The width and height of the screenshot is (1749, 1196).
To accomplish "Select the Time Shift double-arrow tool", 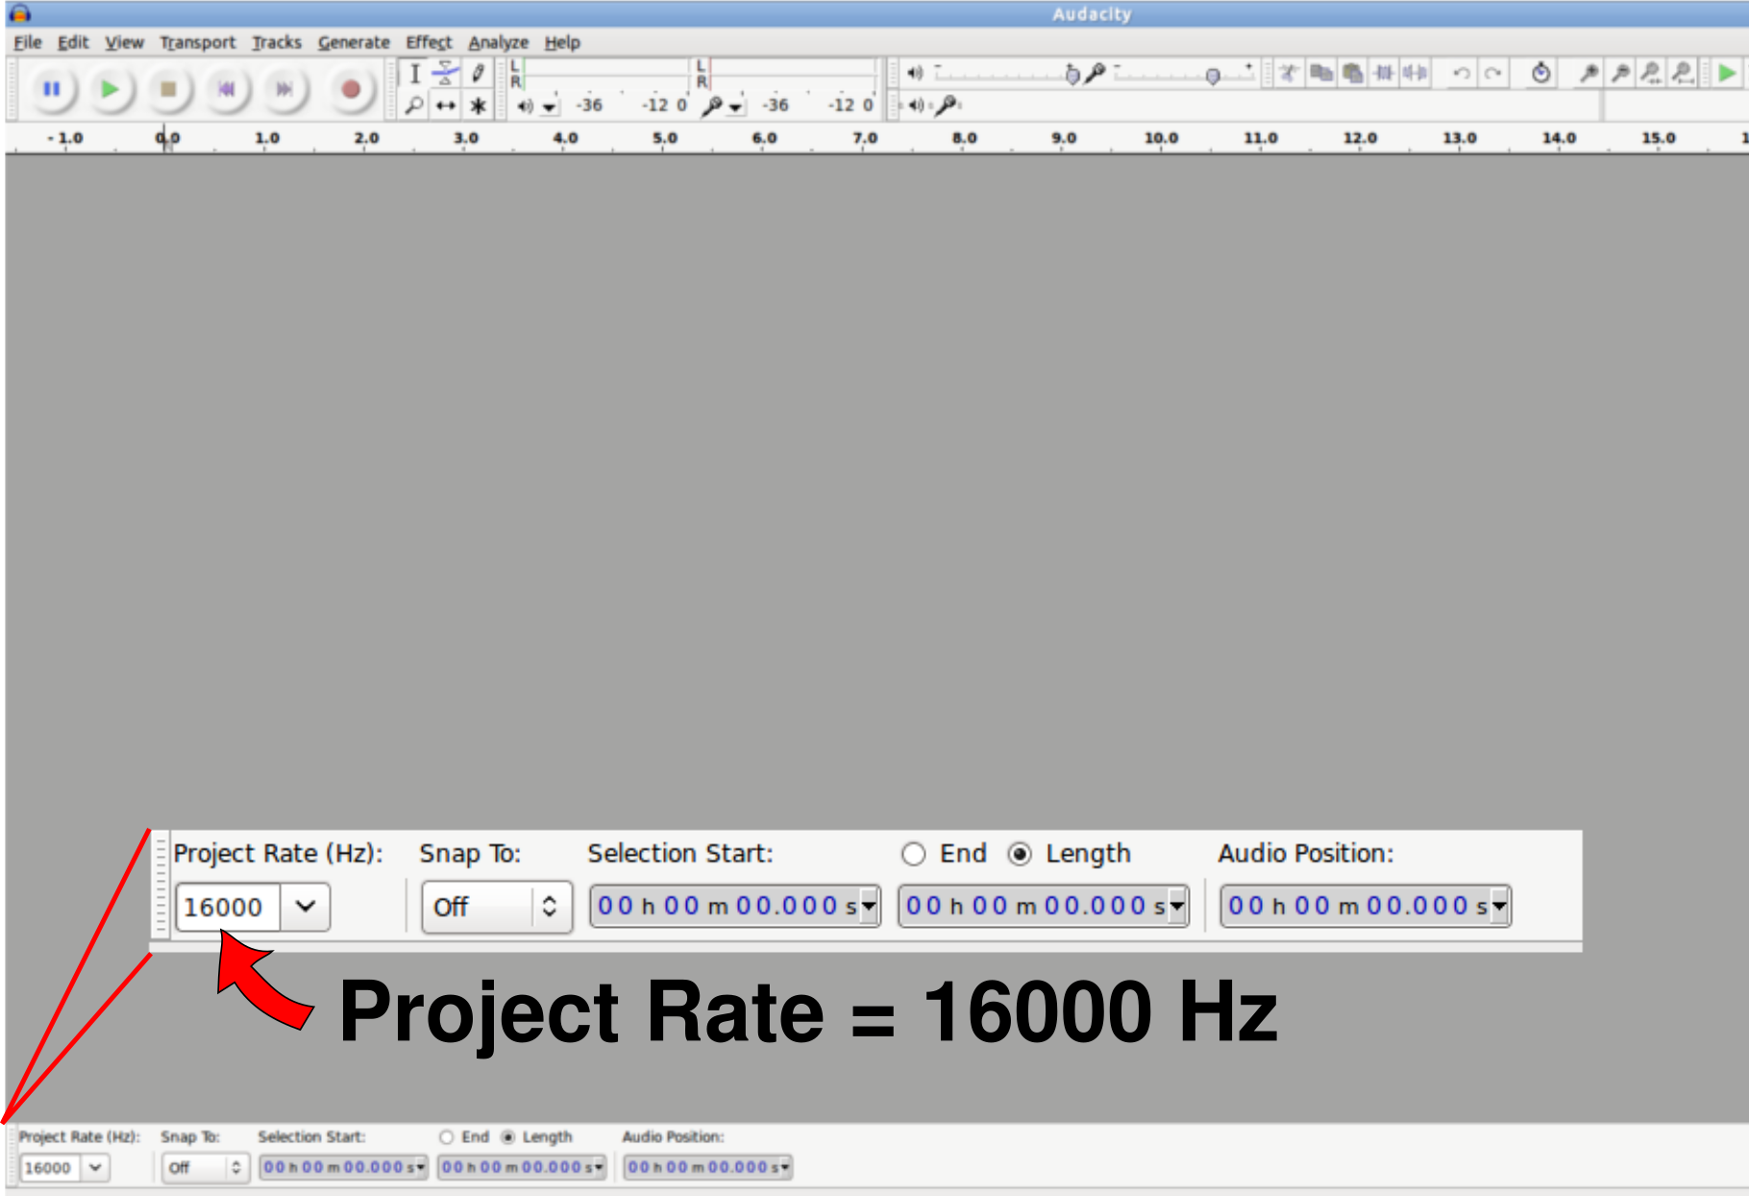I will pyautogui.click(x=445, y=105).
